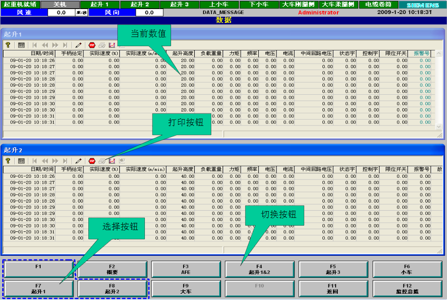The width and height of the screenshot is (447, 300).
Task: Open the properties dialog icon in 起升1 toolbar
Action: click(x=21, y=45)
